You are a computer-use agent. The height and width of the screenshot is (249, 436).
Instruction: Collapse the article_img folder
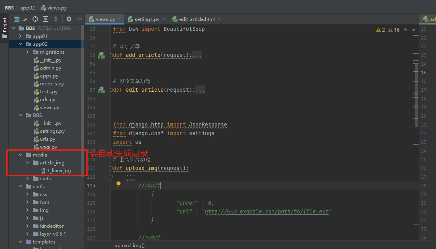[27, 162]
